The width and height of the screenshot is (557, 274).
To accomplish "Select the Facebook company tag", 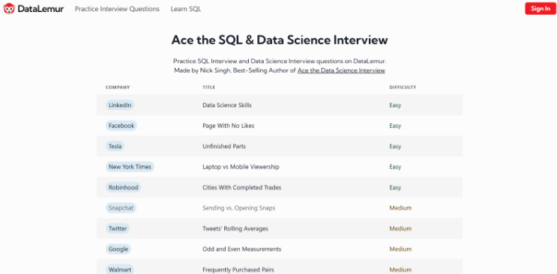I will pos(121,126).
